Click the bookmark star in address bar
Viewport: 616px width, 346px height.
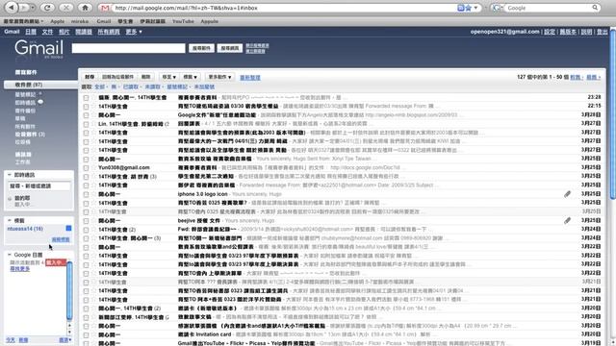click(469, 8)
